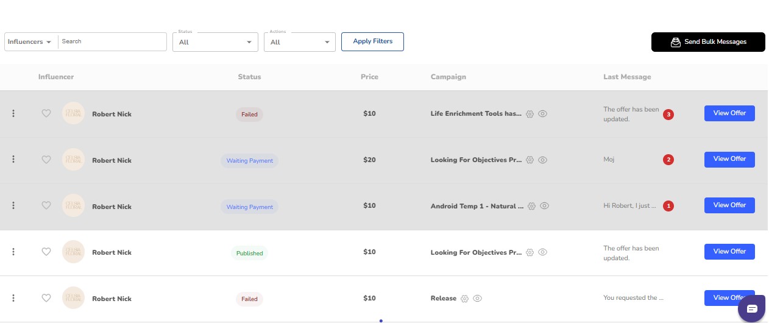Open the 'Android Temp 1 - Natural ...' campaign name
The width and height of the screenshot is (769, 323).
point(477,206)
